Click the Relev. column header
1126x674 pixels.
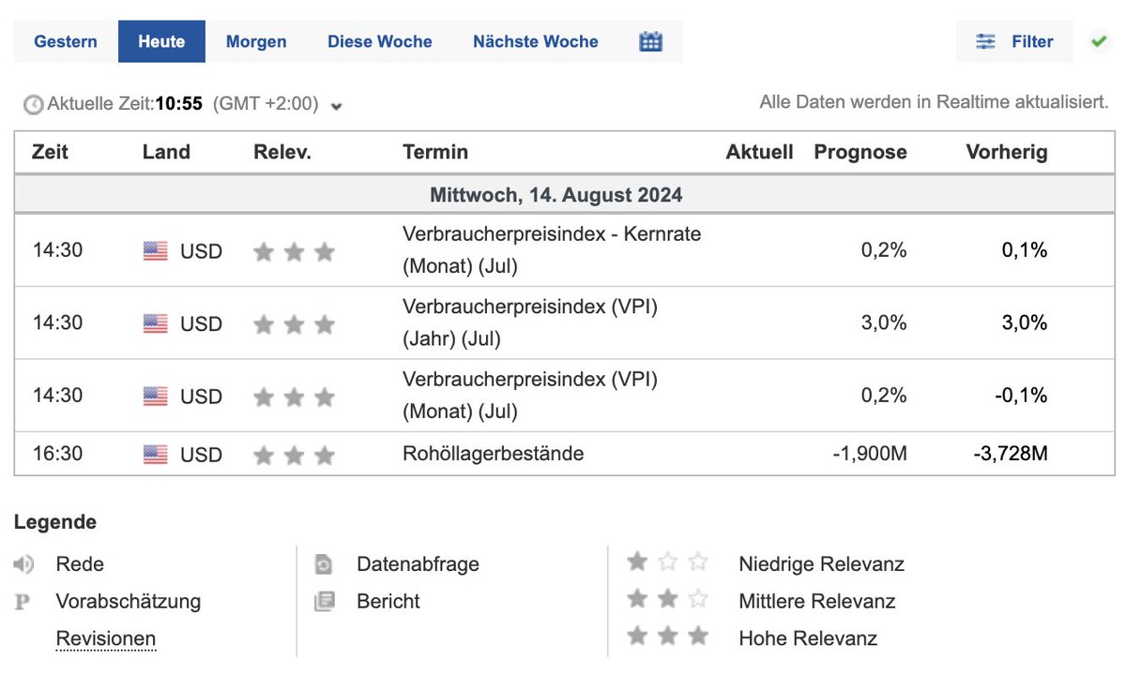pyautogui.click(x=282, y=152)
